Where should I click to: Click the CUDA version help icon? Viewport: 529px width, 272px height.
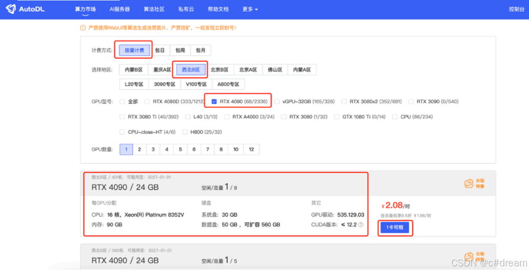tap(361, 224)
